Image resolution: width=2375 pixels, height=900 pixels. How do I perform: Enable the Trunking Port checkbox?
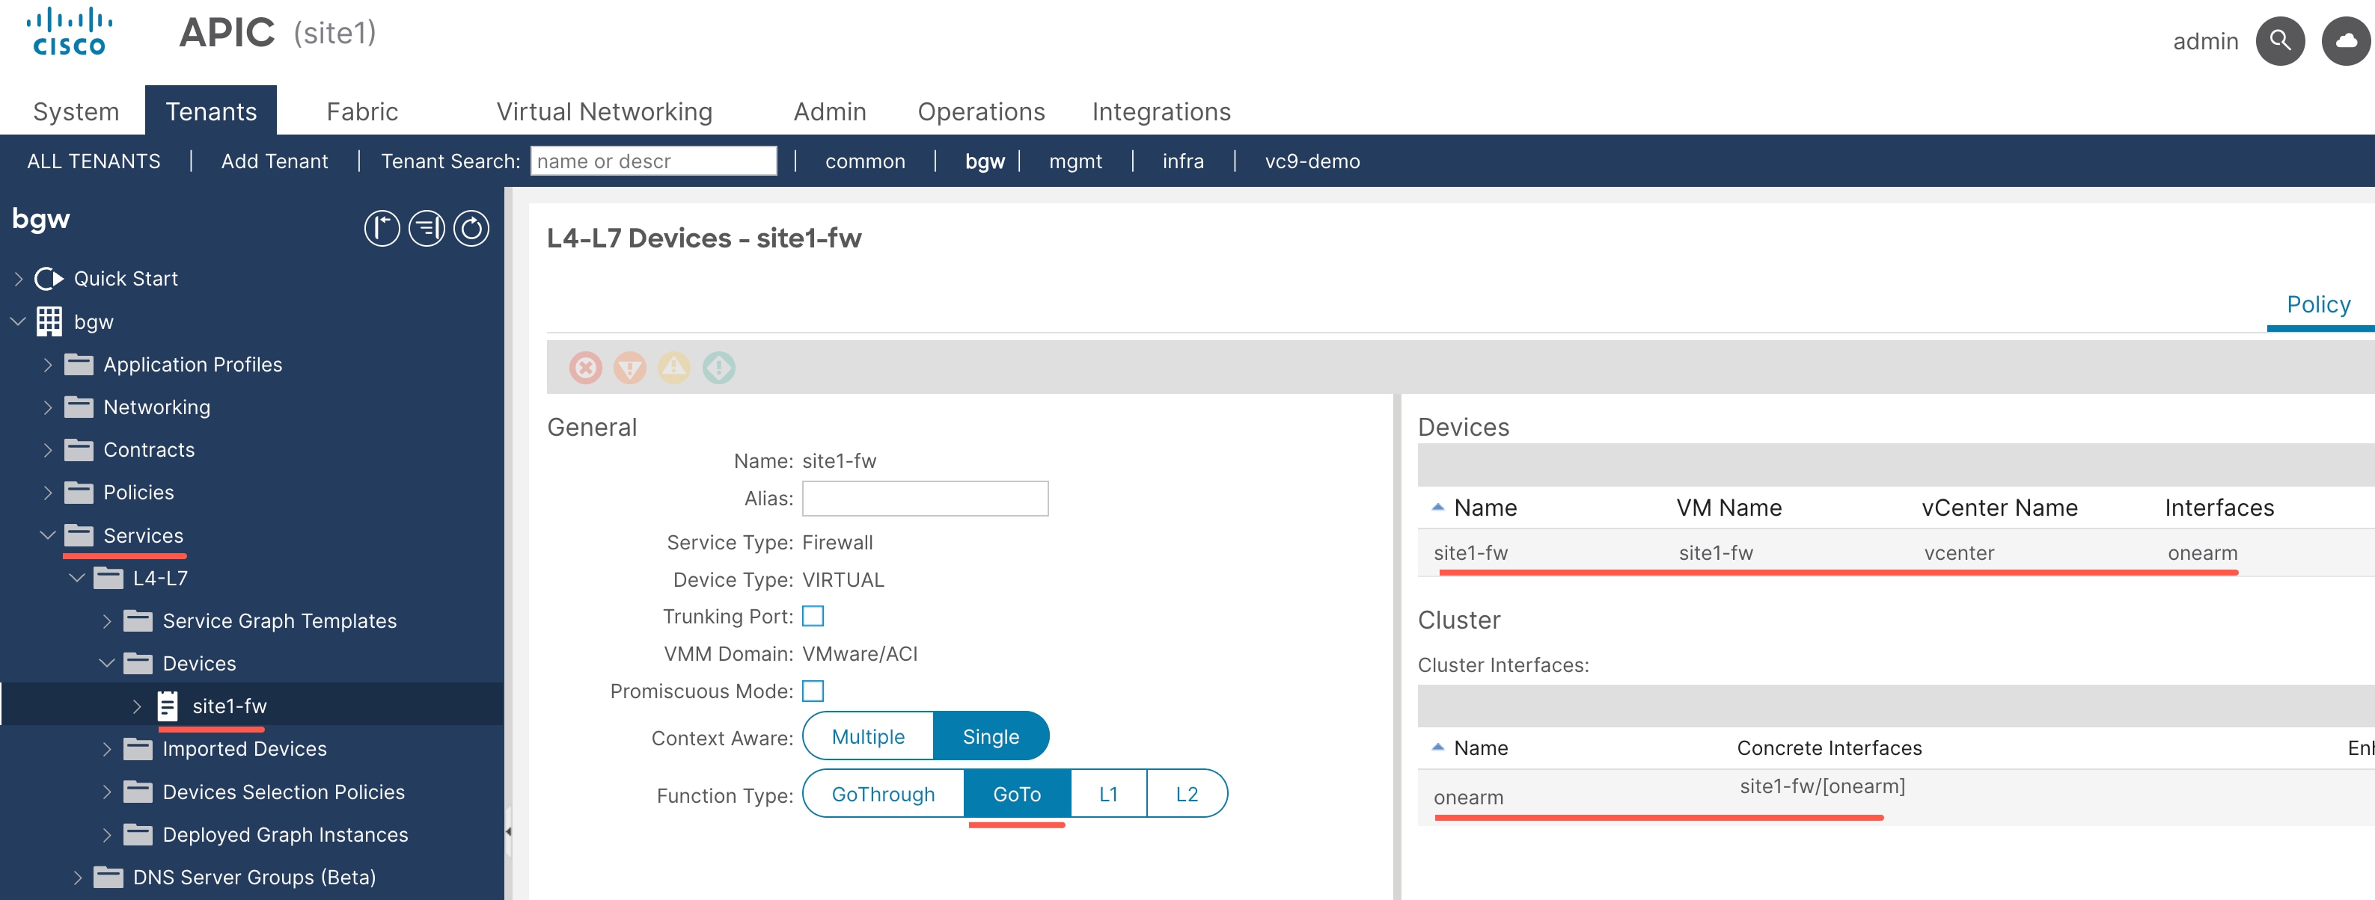813,616
